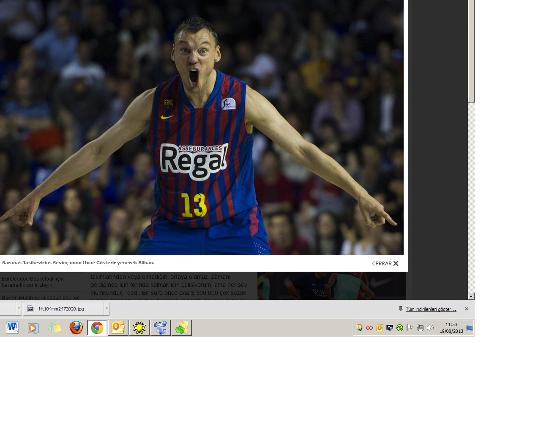
Task: Expand options for fft104mm2472020.jpg download
Action: 107,309
